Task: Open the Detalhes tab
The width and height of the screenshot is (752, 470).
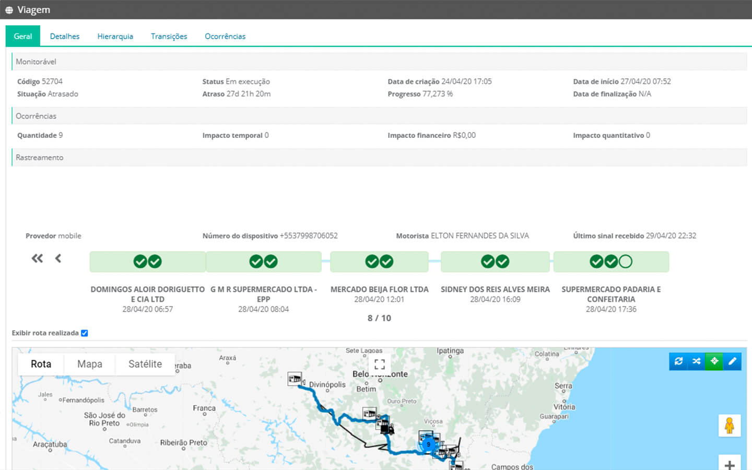Action: [65, 37]
